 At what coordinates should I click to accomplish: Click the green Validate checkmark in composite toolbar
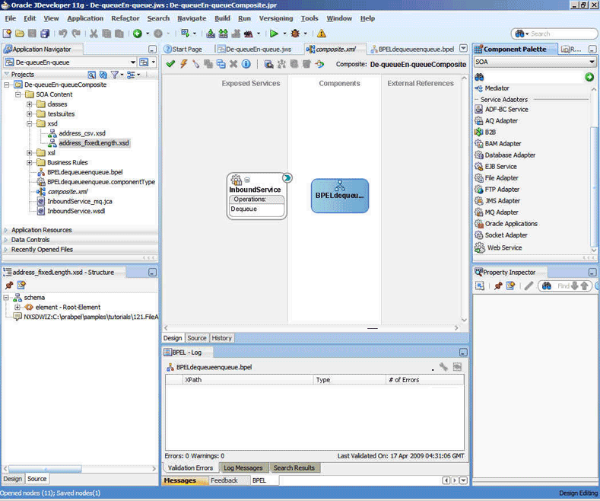pos(170,64)
